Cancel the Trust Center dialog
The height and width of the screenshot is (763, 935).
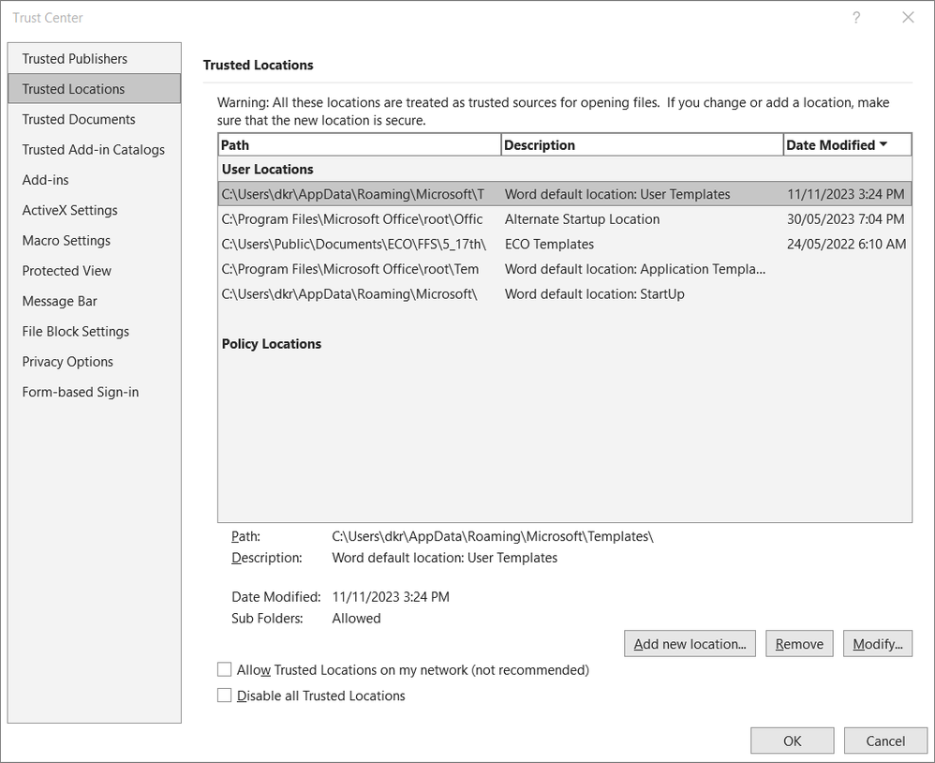885,741
